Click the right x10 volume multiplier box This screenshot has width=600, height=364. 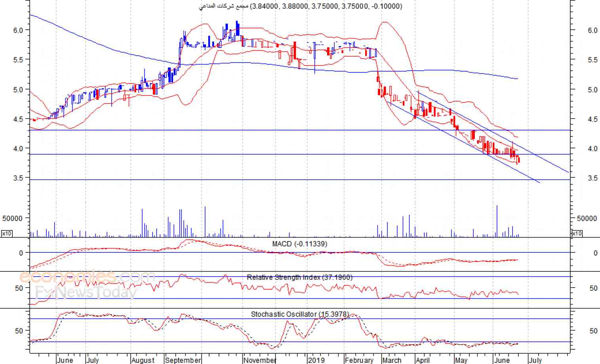coord(577,233)
